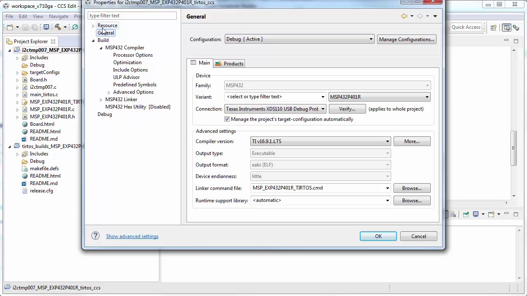527x296 pixels.
Task: Click the Back arrow in properties header
Action: click(404, 16)
